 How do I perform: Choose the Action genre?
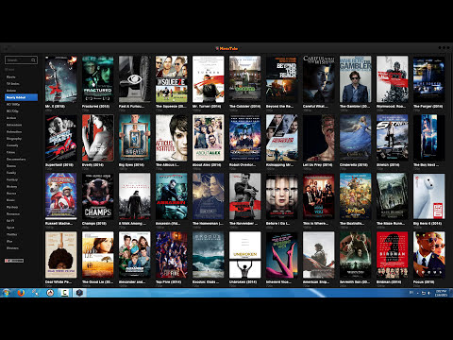[x=11, y=118]
